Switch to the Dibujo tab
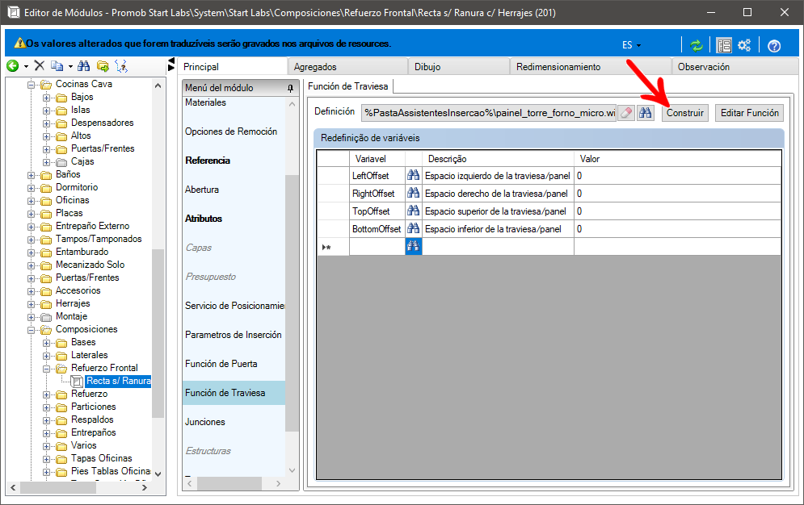The image size is (804, 505). (x=459, y=67)
